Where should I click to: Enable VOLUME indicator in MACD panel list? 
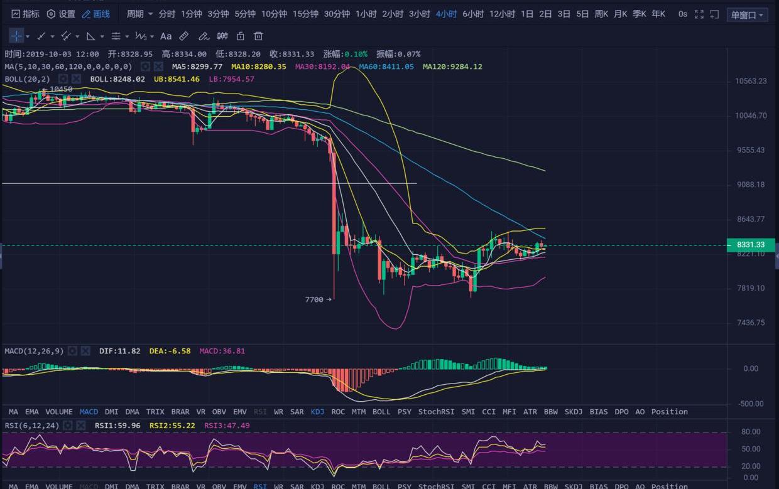coord(58,412)
